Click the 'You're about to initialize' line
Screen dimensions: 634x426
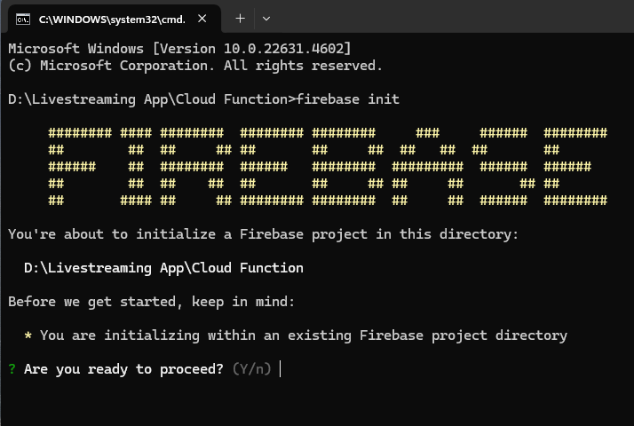pyautogui.click(x=263, y=234)
